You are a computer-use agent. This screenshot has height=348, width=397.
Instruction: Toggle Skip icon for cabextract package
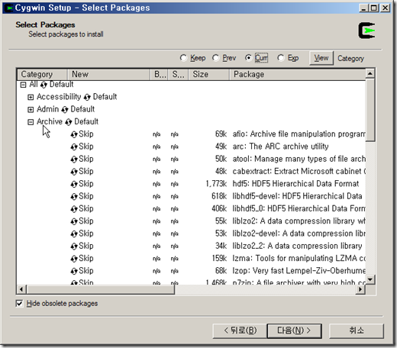(74, 172)
